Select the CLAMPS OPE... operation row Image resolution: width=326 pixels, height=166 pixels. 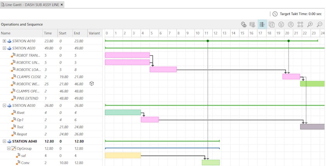[x=51, y=91]
